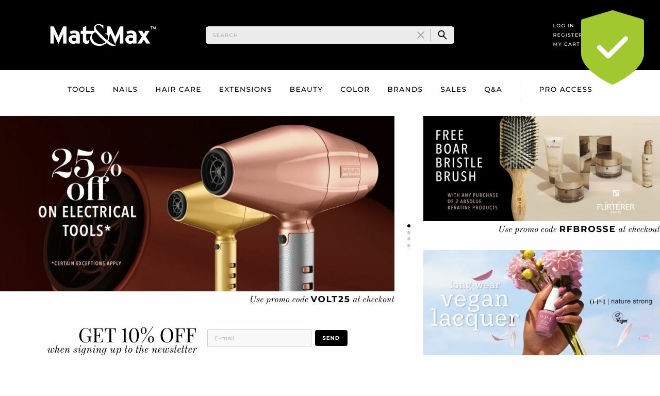Open the OPI vegan lacquer banner
Screen dimensions: 660x396
(541, 303)
